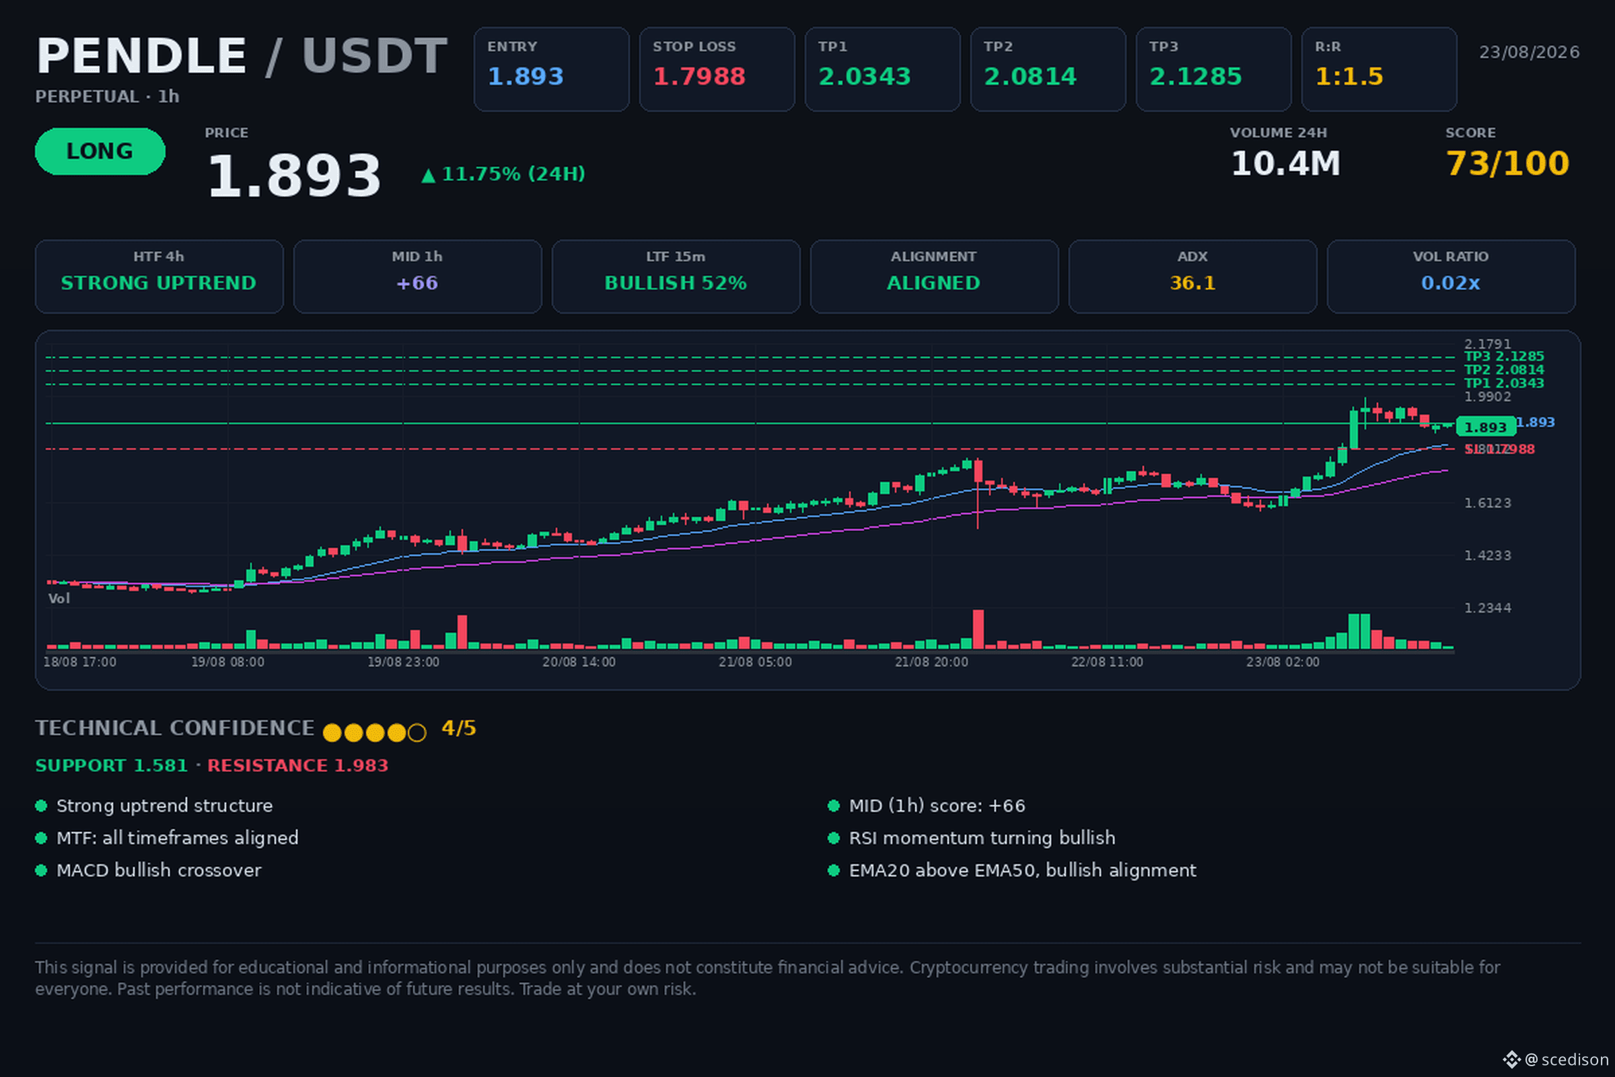Click the 2.1791 price axis label
1615x1077 pixels.
[1487, 343]
